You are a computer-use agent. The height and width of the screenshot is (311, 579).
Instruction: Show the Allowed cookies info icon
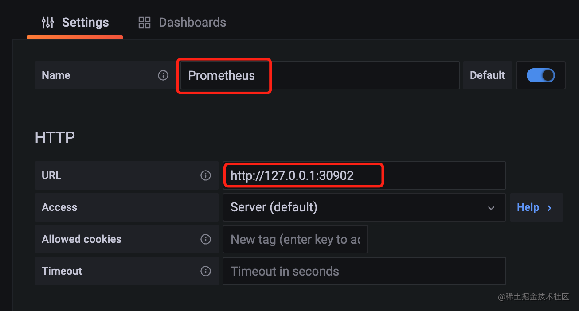pos(206,239)
